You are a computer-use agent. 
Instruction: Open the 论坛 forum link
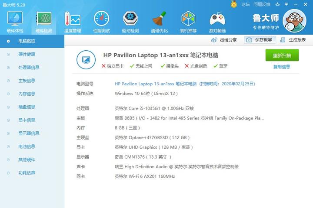(x=246, y=4)
